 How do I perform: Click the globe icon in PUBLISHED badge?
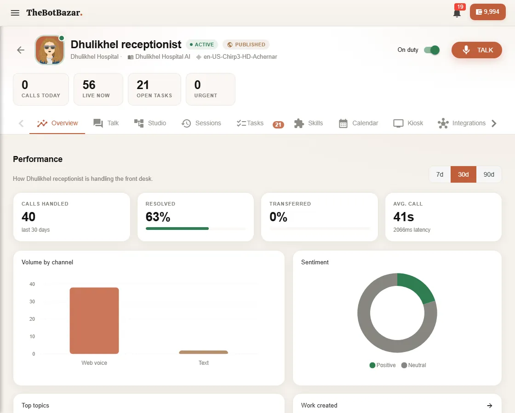pos(230,45)
